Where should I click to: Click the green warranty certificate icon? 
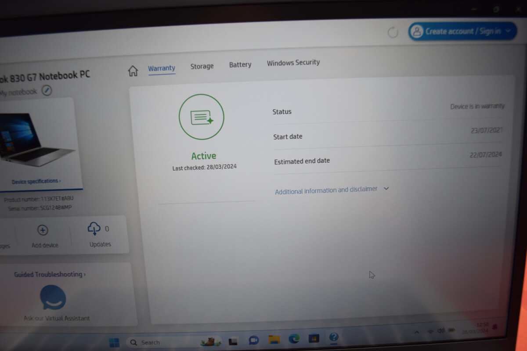[202, 117]
